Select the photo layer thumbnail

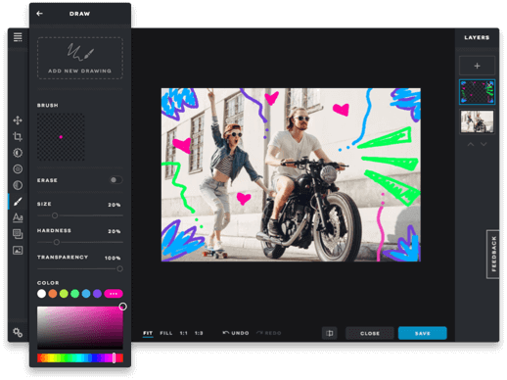pyautogui.click(x=477, y=121)
